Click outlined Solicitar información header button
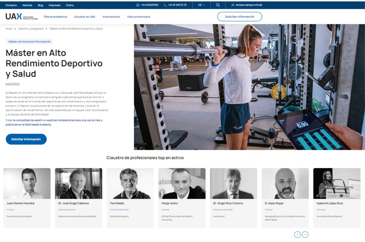 [240, 17]
